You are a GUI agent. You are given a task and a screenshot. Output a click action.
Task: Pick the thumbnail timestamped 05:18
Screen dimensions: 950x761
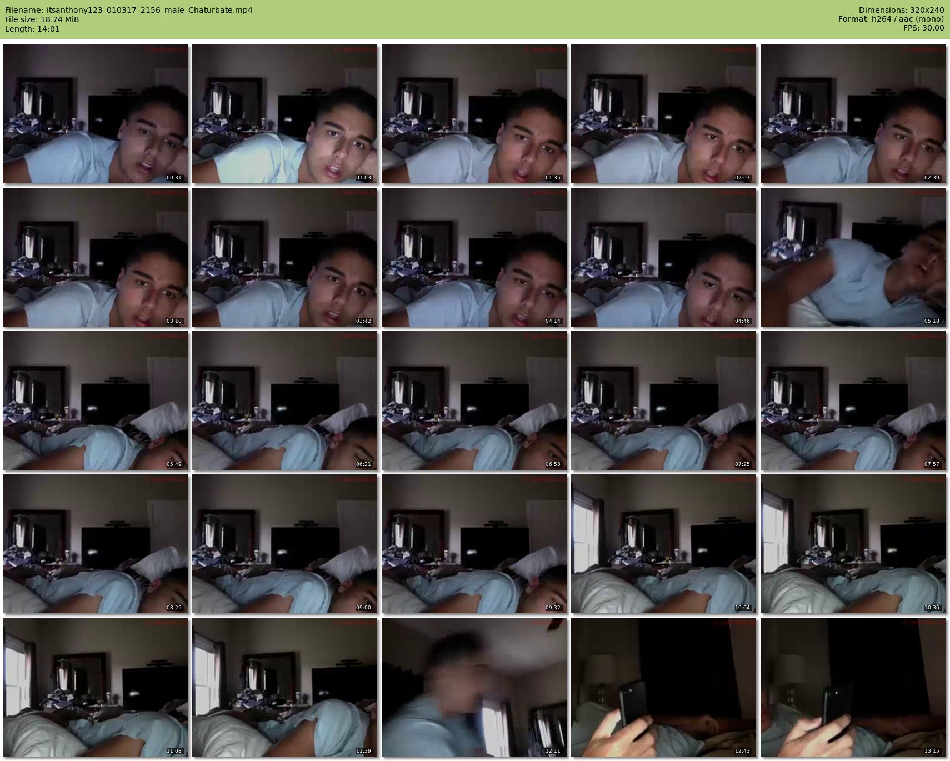[853, 257]
